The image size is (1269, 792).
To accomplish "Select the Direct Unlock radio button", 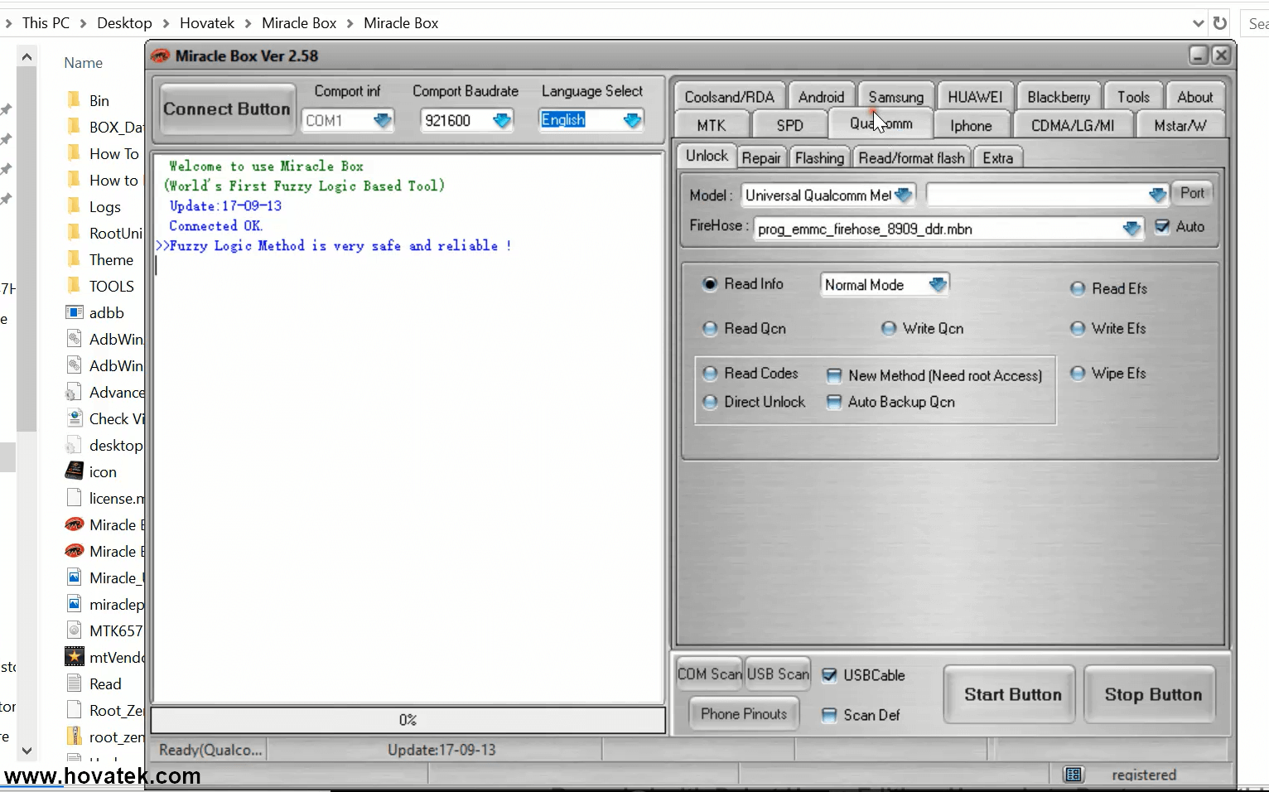I will click(710, 402).
